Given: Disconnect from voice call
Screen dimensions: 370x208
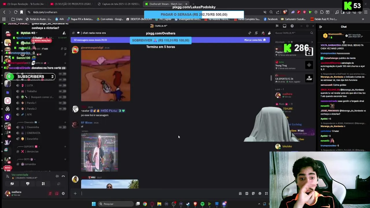Looking at the screenshot, I should (x=63, y=176).
